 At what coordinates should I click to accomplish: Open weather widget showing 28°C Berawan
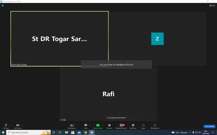179,133
